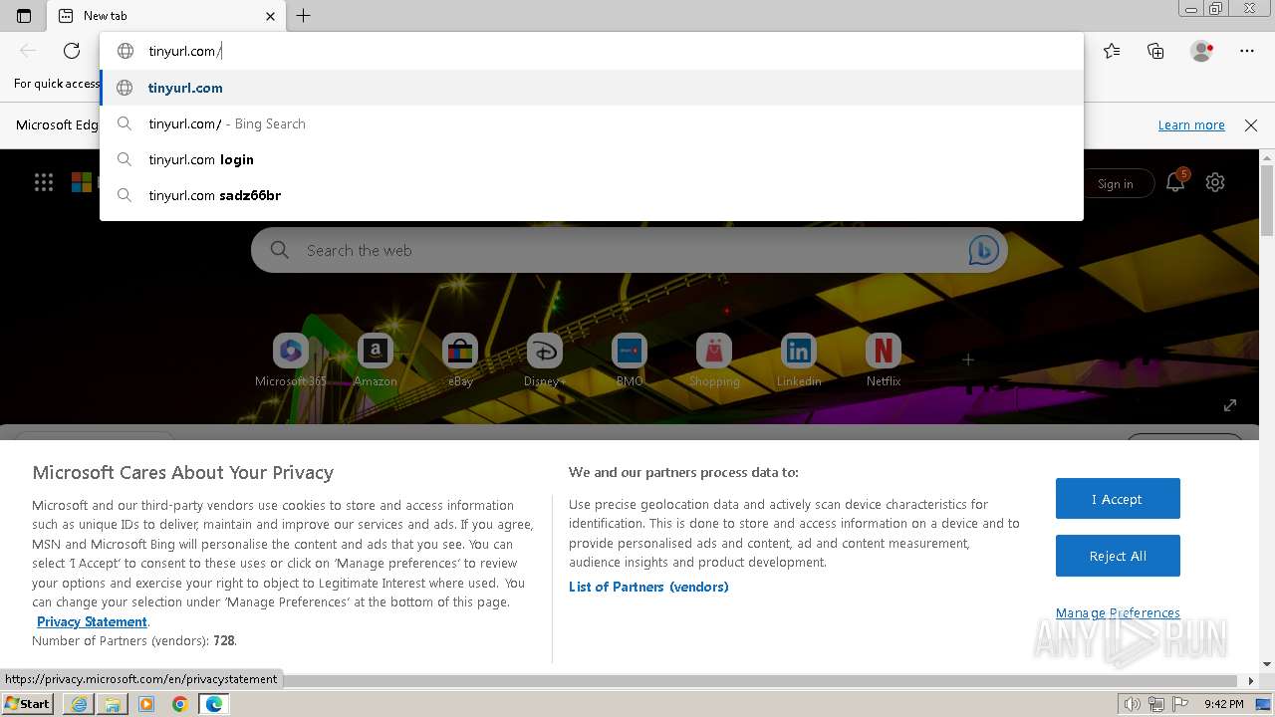Open Chrome from the taskbar
The image size is (1275, 717).
[x=180, y=704]
